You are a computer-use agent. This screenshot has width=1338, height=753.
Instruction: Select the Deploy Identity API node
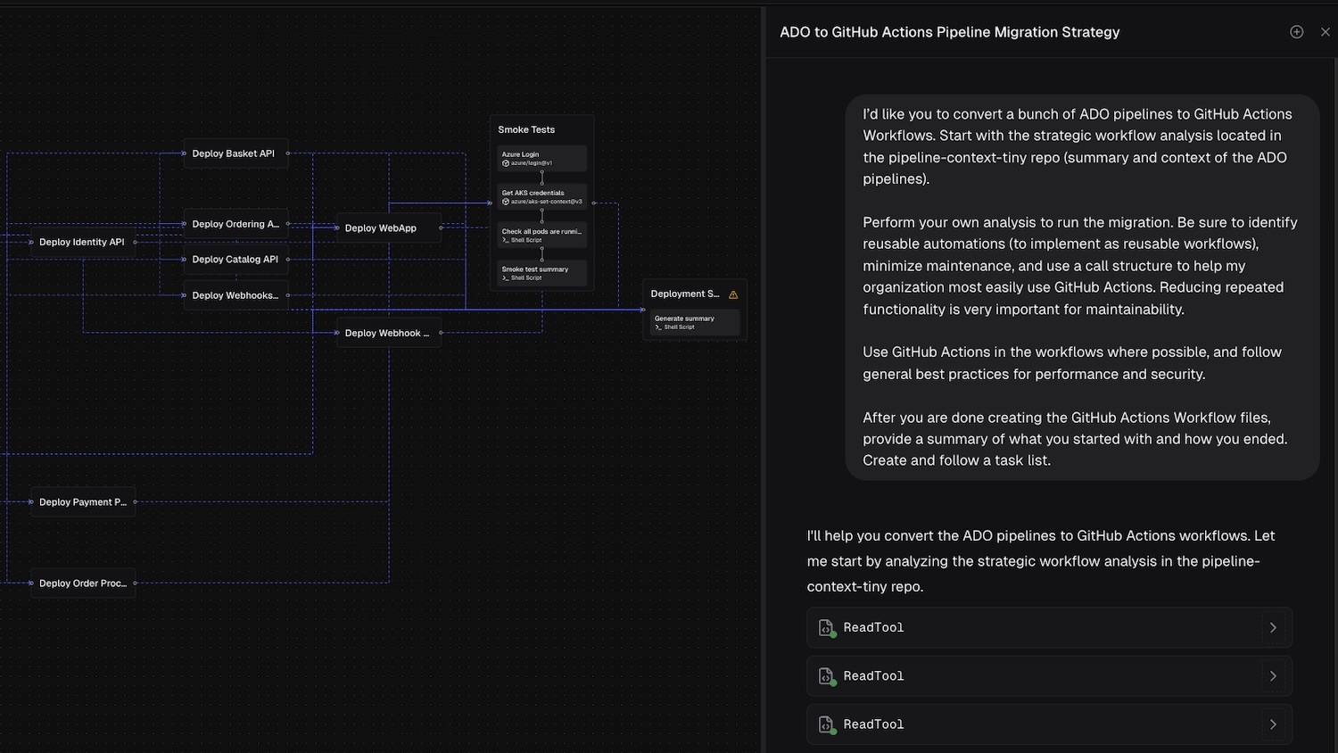82,242
